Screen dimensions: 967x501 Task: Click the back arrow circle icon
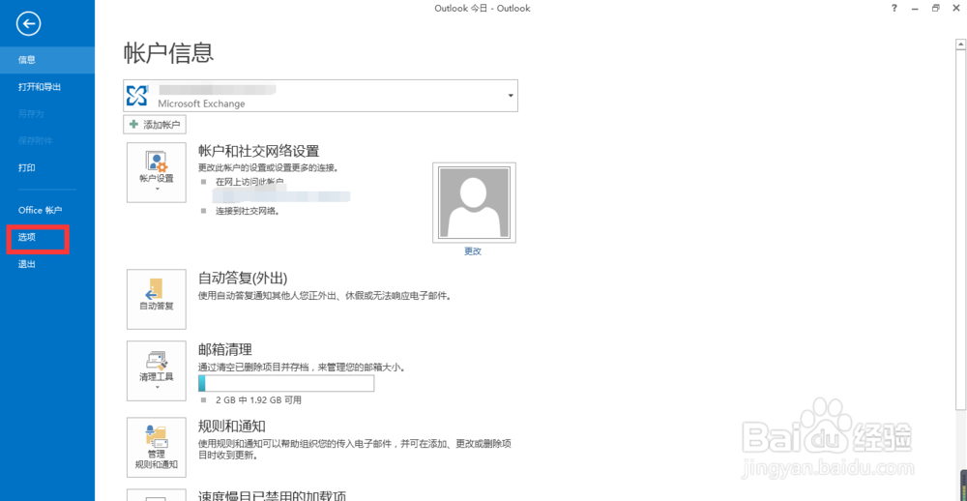coord(29,25)
